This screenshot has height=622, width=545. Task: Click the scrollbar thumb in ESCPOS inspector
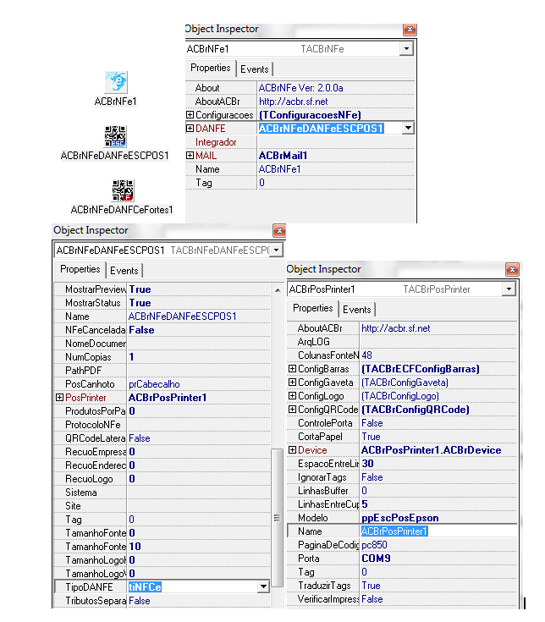click(x=277, y=517)
